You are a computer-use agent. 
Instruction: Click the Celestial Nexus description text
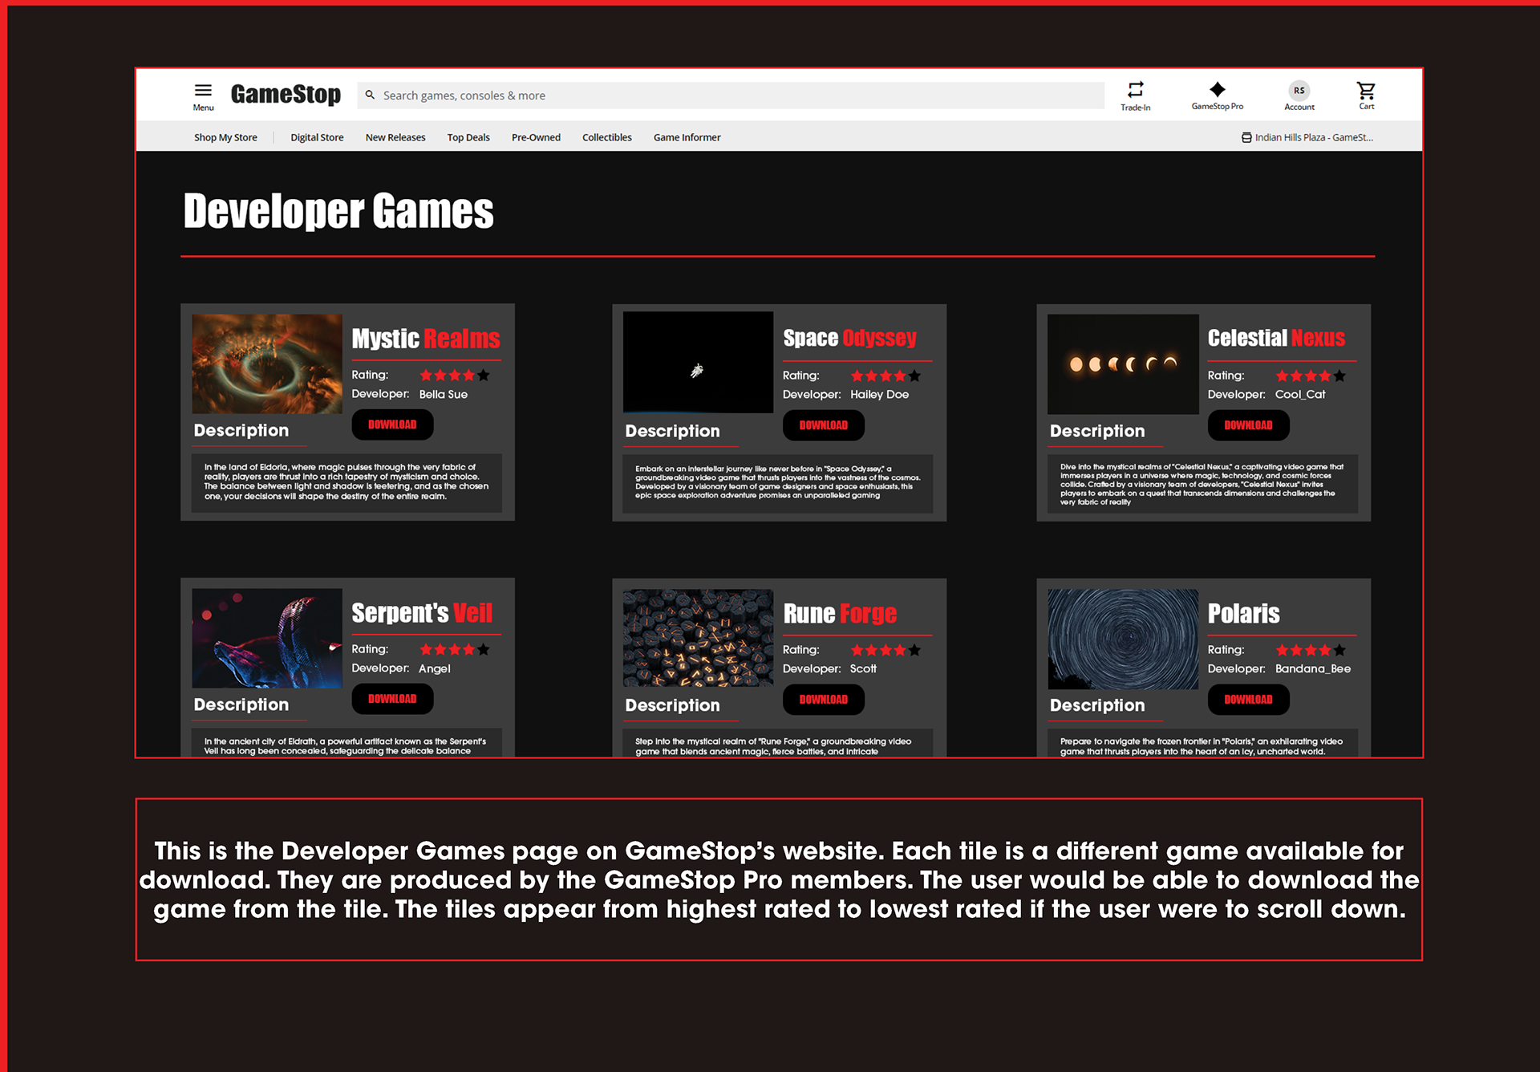click(x=1202, y=484)
